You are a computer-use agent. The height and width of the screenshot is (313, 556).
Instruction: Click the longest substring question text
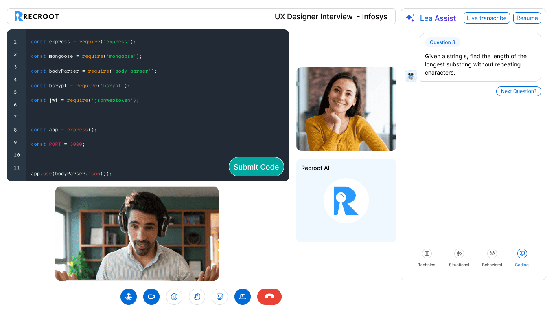coord(476,64)
